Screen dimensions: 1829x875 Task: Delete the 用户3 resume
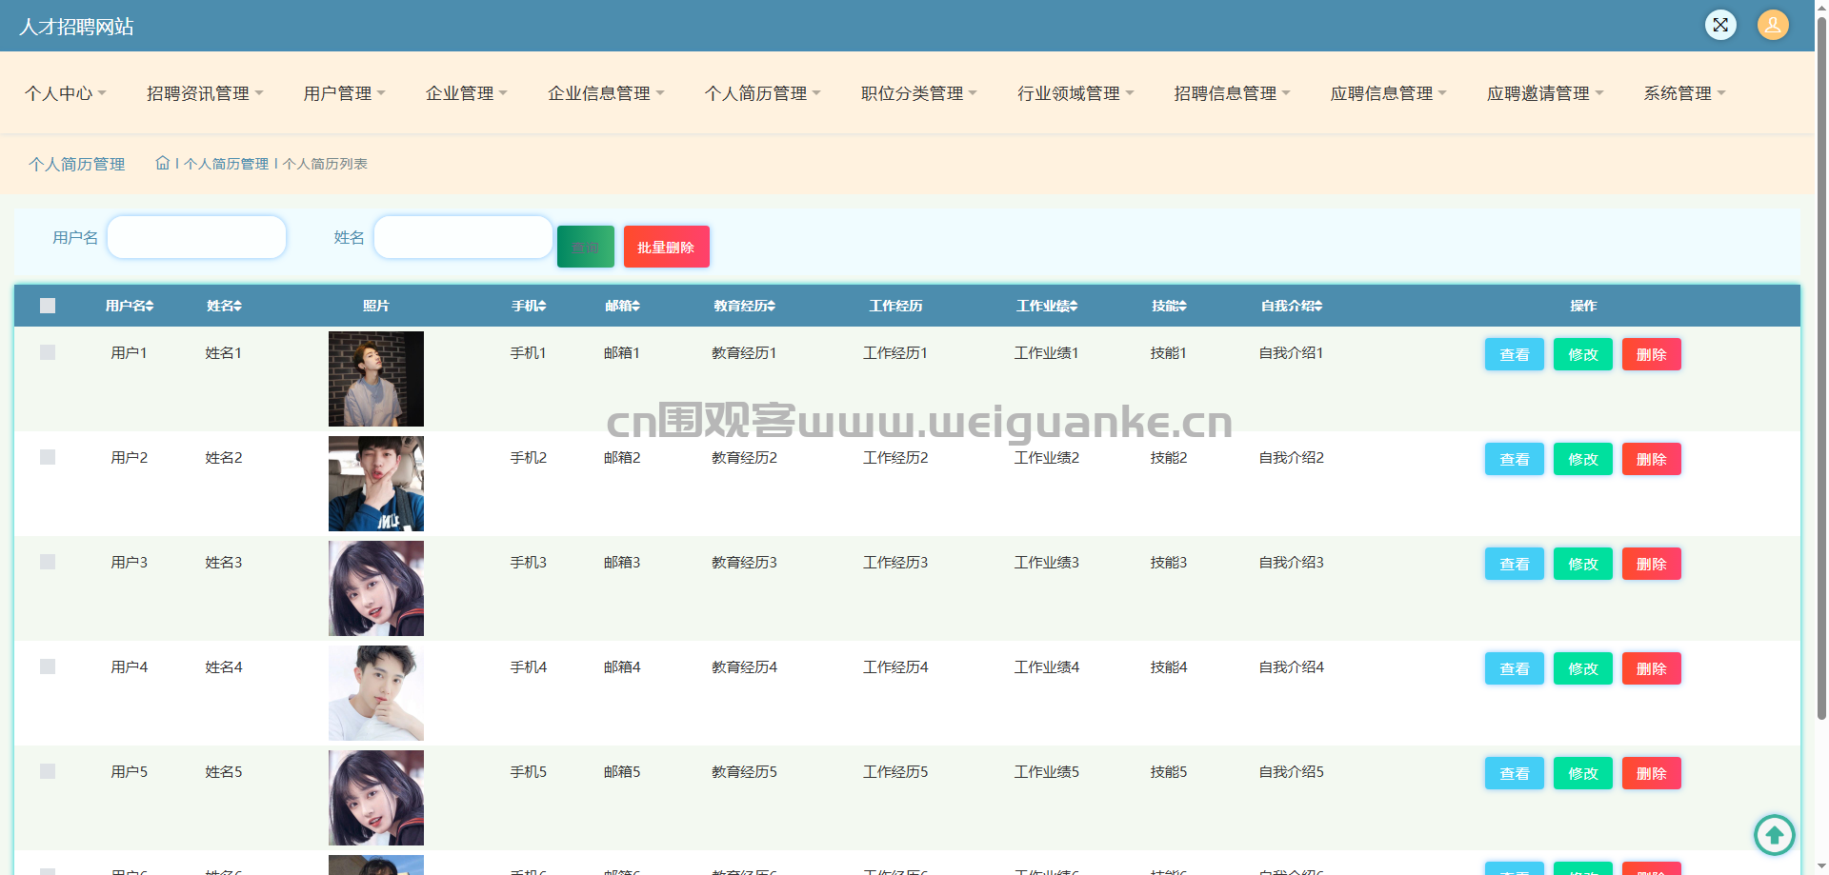[1652, 564]
